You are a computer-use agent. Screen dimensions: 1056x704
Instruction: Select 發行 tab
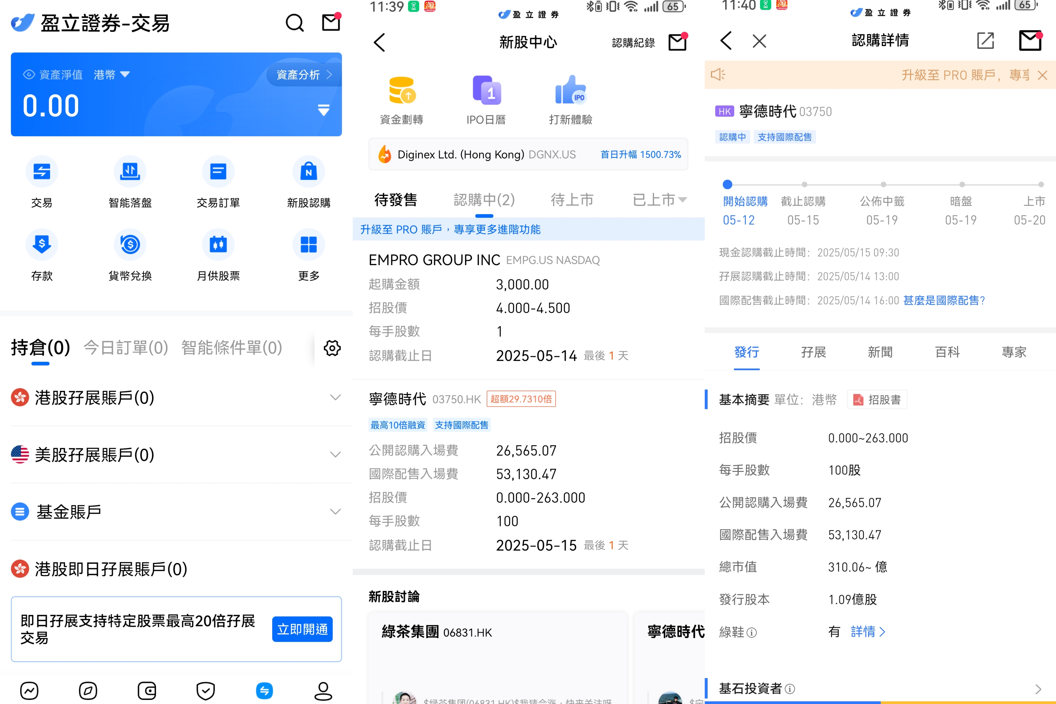(x=746, y=352)
